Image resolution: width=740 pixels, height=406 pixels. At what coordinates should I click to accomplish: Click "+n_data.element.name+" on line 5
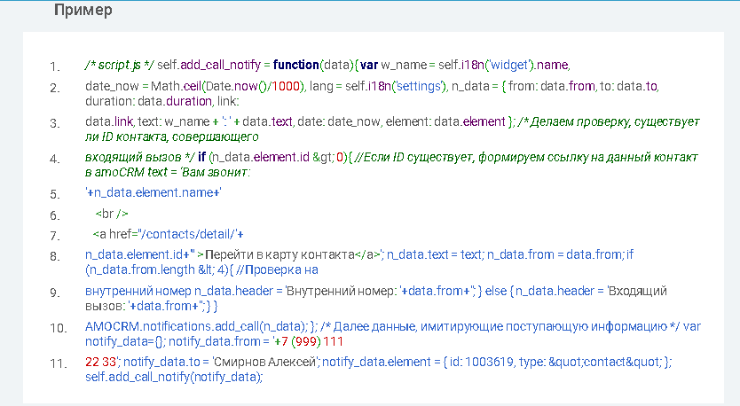click(x=154, y=192)
